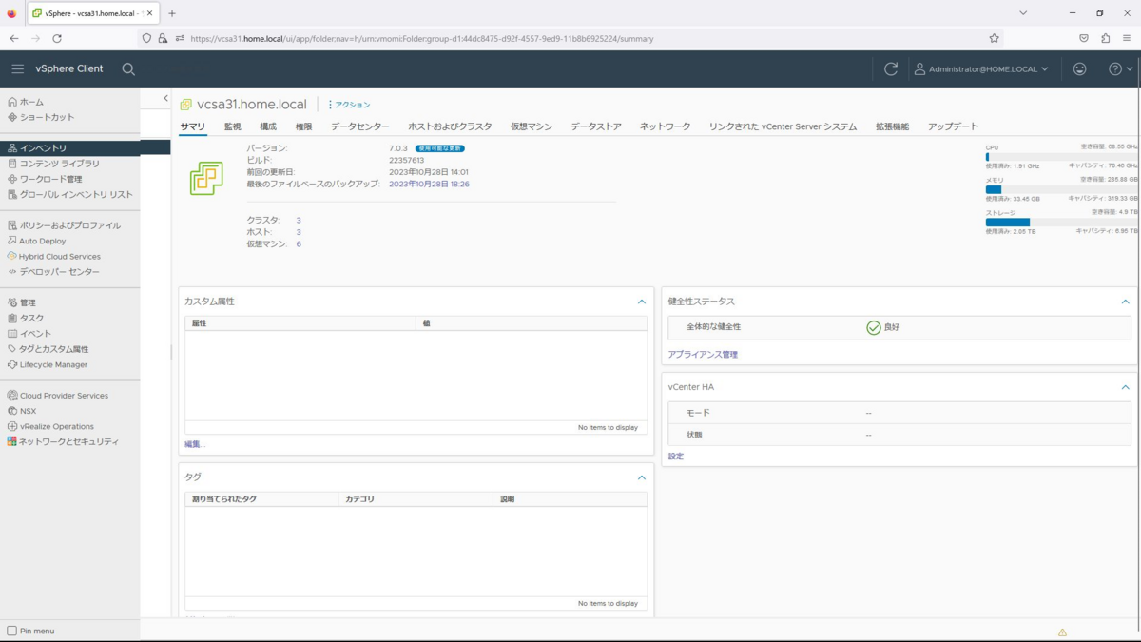This screenshot has width=1141, height=642.
Task: Bookmark this page with the star icon
Action: click(x=994, y=39)
